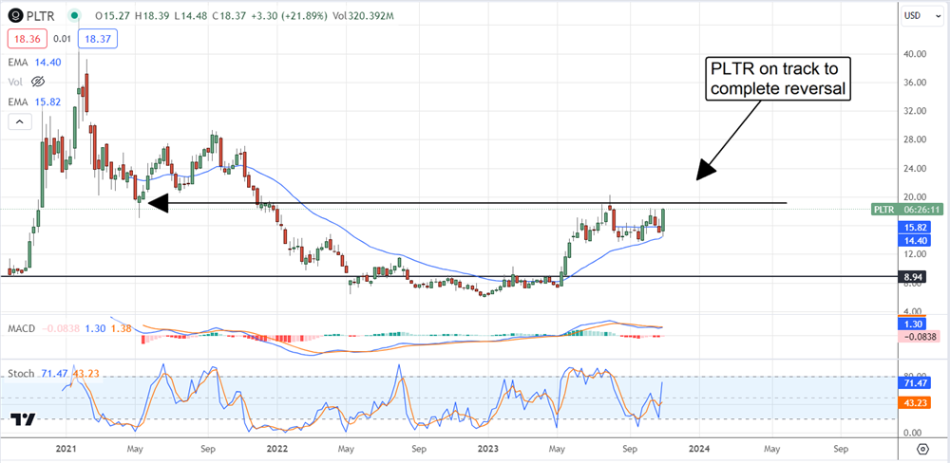Click the TradingView logo icon
Image resolution: width=950 pixels, height=463 pixels.
24,420
